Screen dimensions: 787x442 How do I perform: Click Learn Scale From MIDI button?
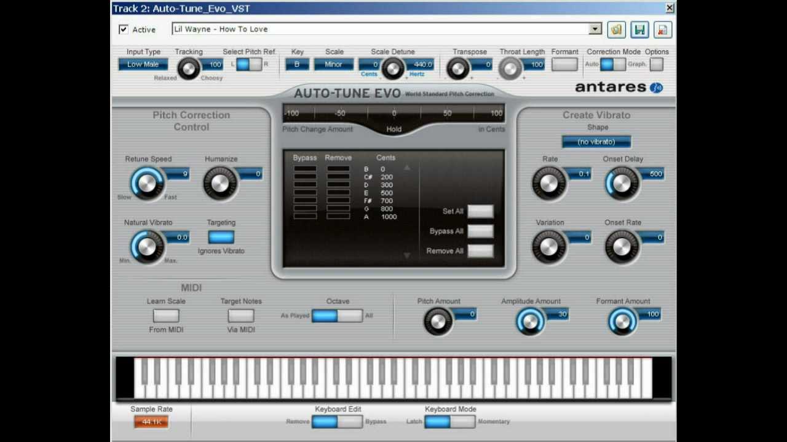click(x=166, y=316)
